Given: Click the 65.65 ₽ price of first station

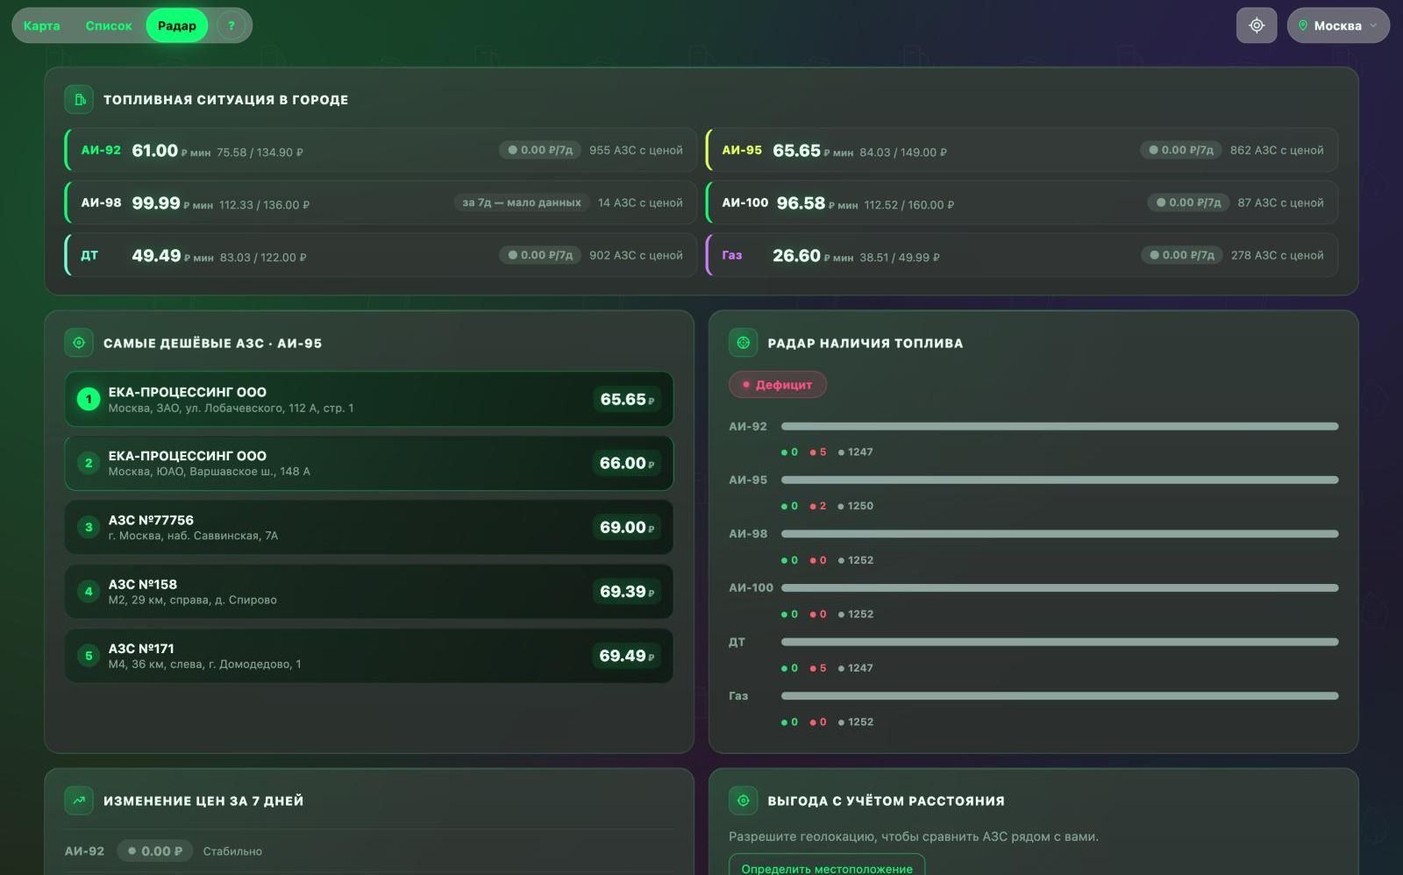Looking at the screenshot, I should [x=627, y=399].
